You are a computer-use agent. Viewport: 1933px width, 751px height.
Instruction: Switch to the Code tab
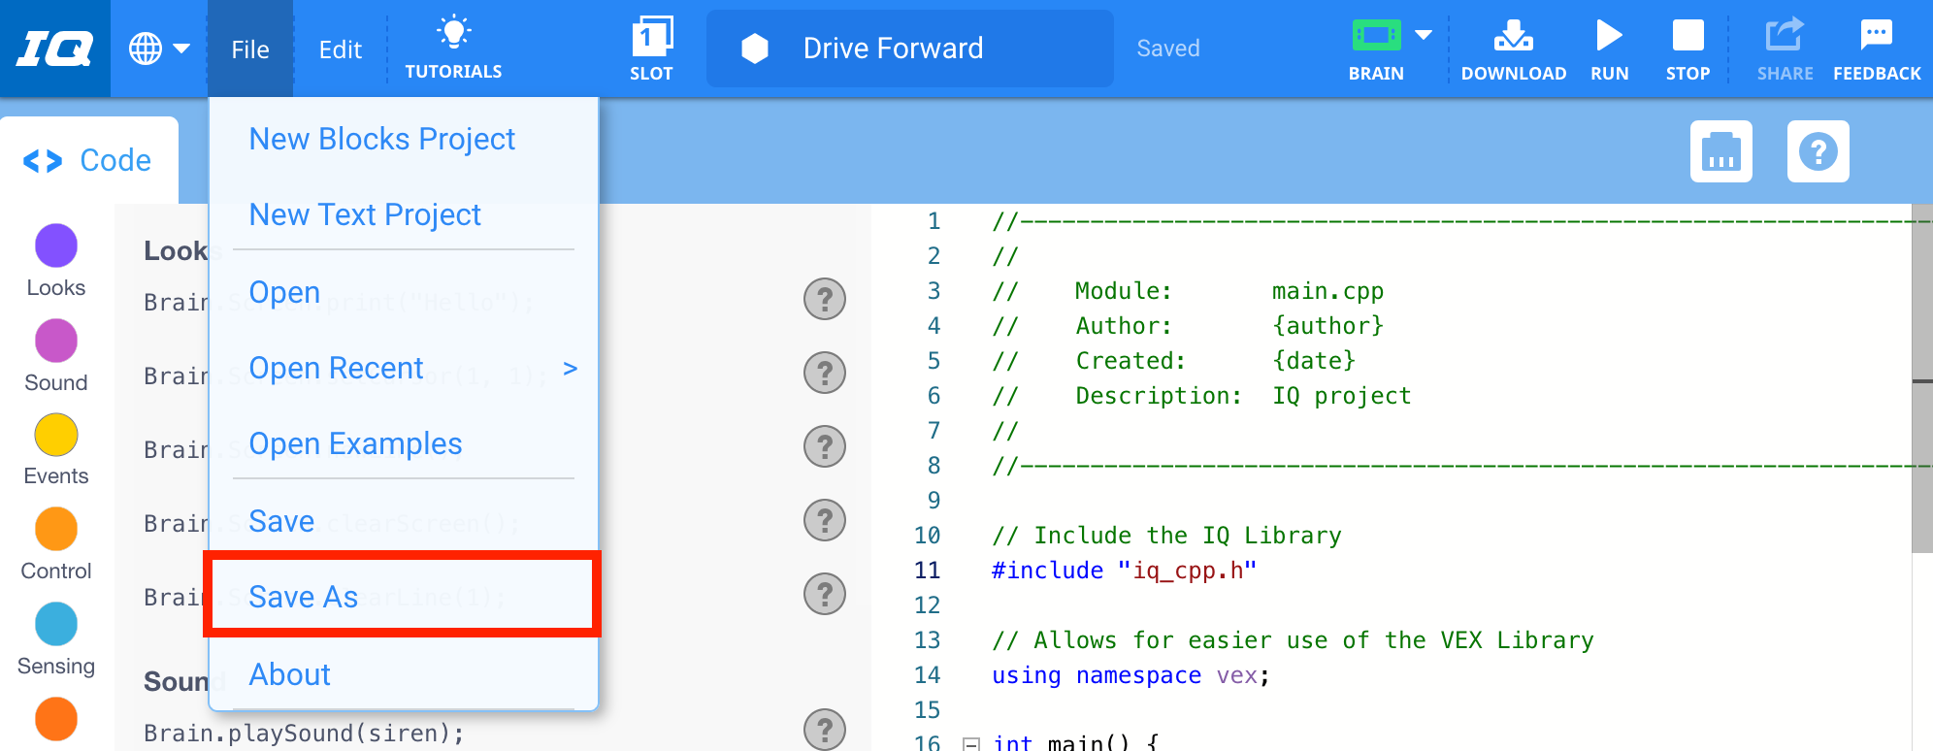click(x=89, y=160)
